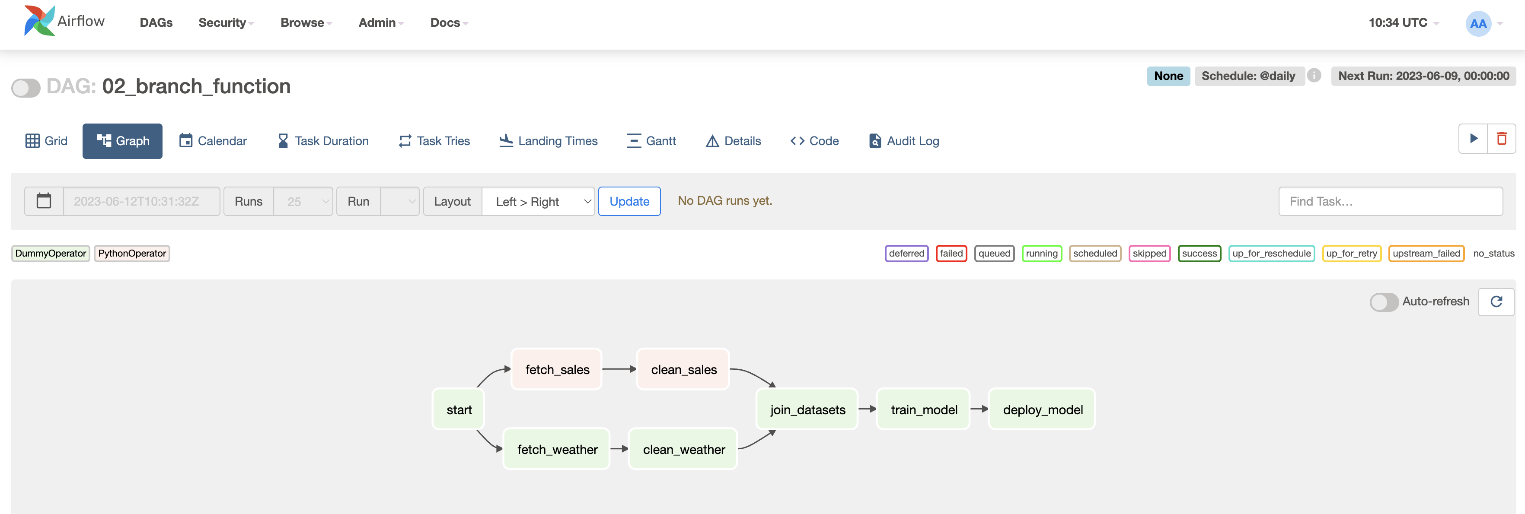Click the failed status legend swatch

click(x=951, y=253)
